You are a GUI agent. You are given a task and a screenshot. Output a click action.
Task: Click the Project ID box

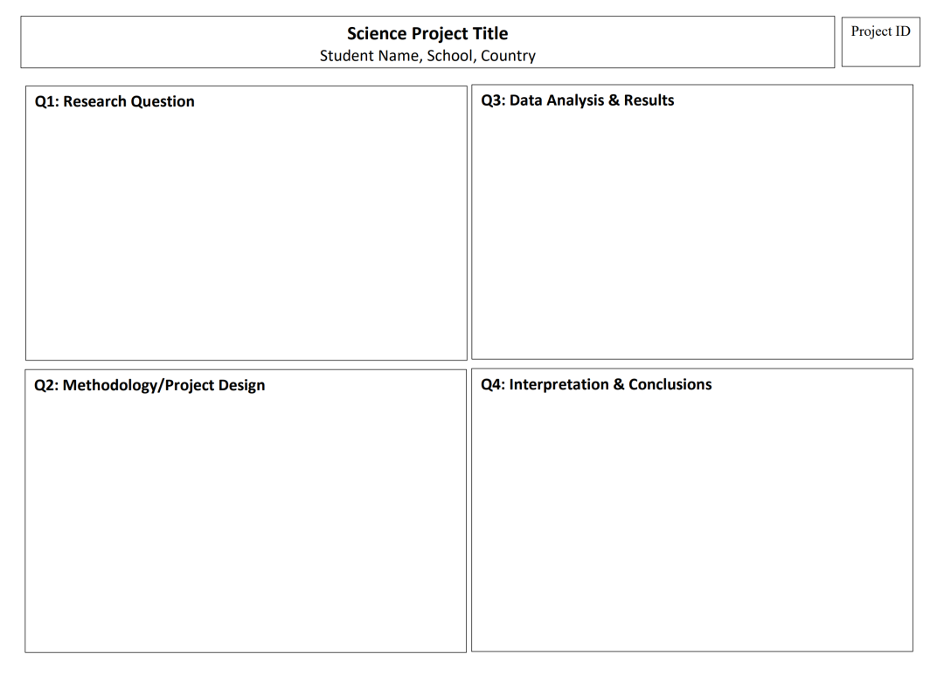point(880,40)
